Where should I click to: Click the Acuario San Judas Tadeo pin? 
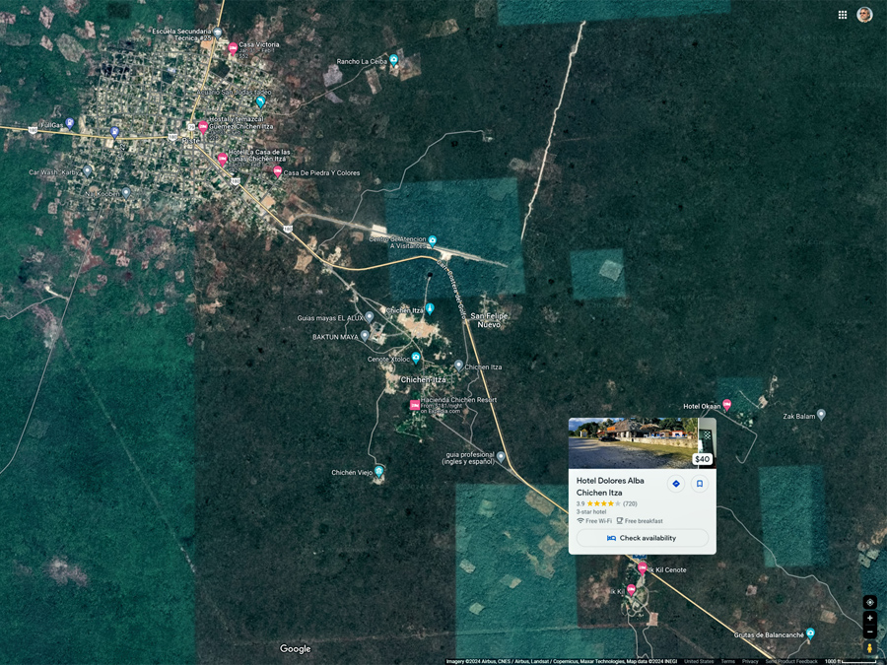(260, 101)
